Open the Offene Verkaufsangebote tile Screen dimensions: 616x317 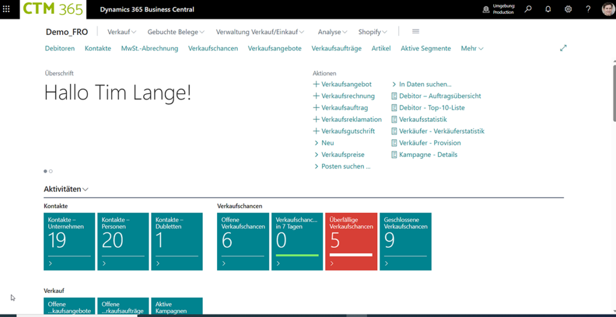pyautogui.click(x=69, y=306)
